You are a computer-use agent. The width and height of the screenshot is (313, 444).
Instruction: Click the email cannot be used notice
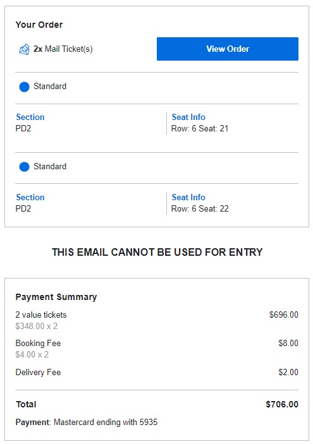tap(157, 252)
